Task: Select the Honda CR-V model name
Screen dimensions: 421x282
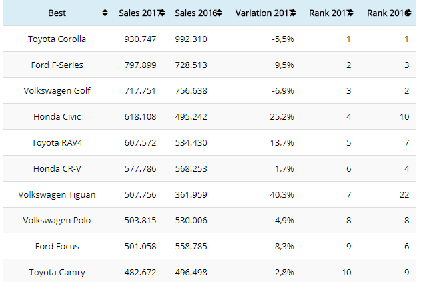Action: pos(57,169)
